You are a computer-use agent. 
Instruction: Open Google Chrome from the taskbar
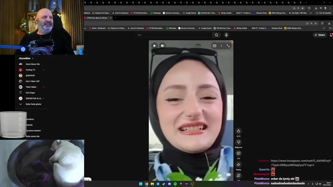coord(146,184)
